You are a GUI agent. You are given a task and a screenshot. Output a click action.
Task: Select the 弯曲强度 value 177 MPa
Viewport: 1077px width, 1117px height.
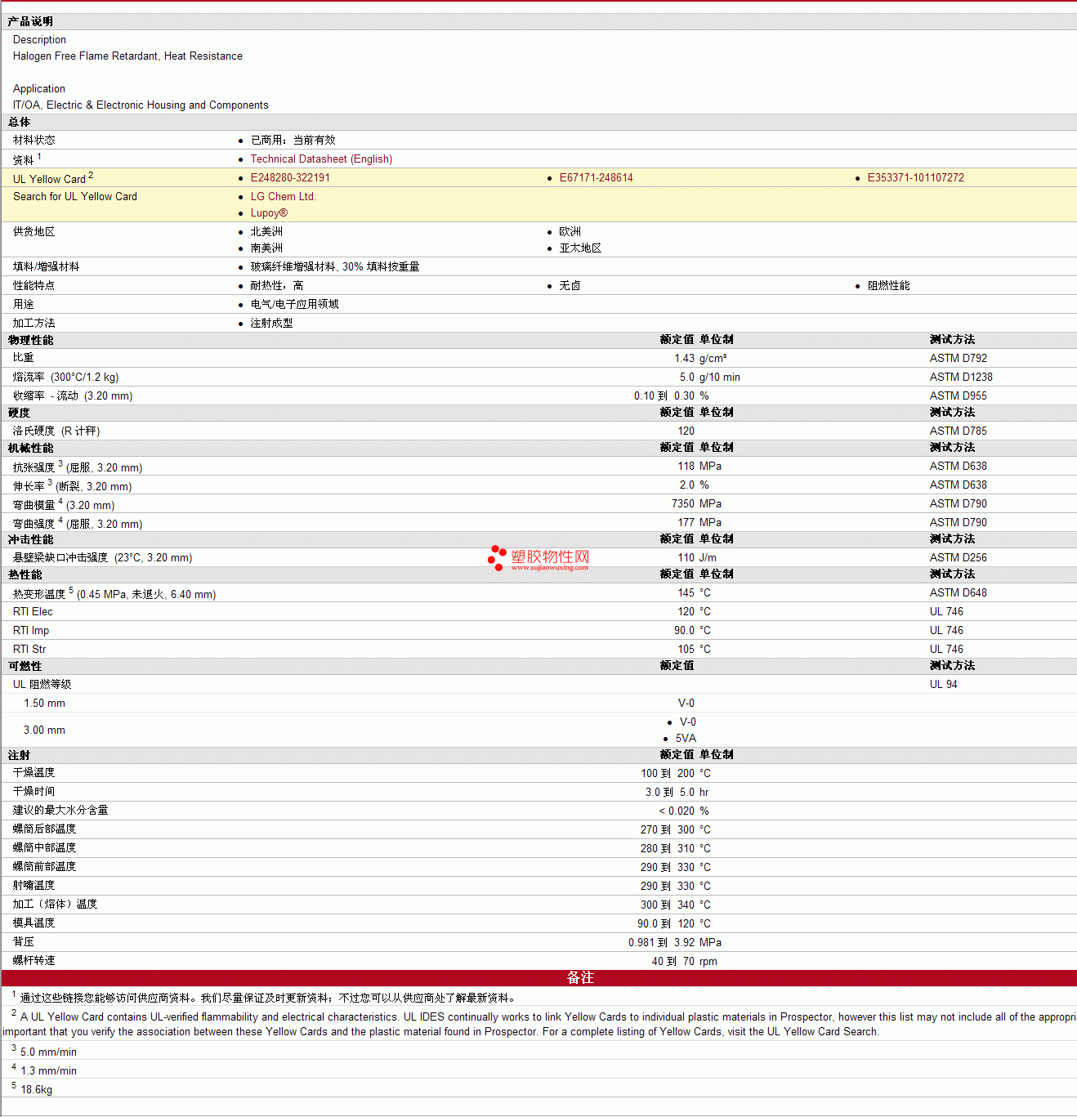click(699, 523)
